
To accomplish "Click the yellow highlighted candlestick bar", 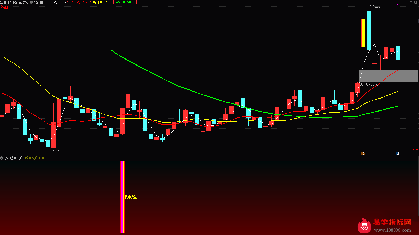I will (x=363, y=33).
